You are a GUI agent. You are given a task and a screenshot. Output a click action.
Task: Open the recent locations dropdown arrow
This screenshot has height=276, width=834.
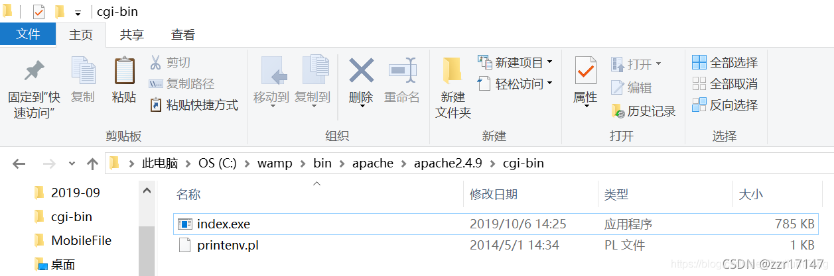72,163
